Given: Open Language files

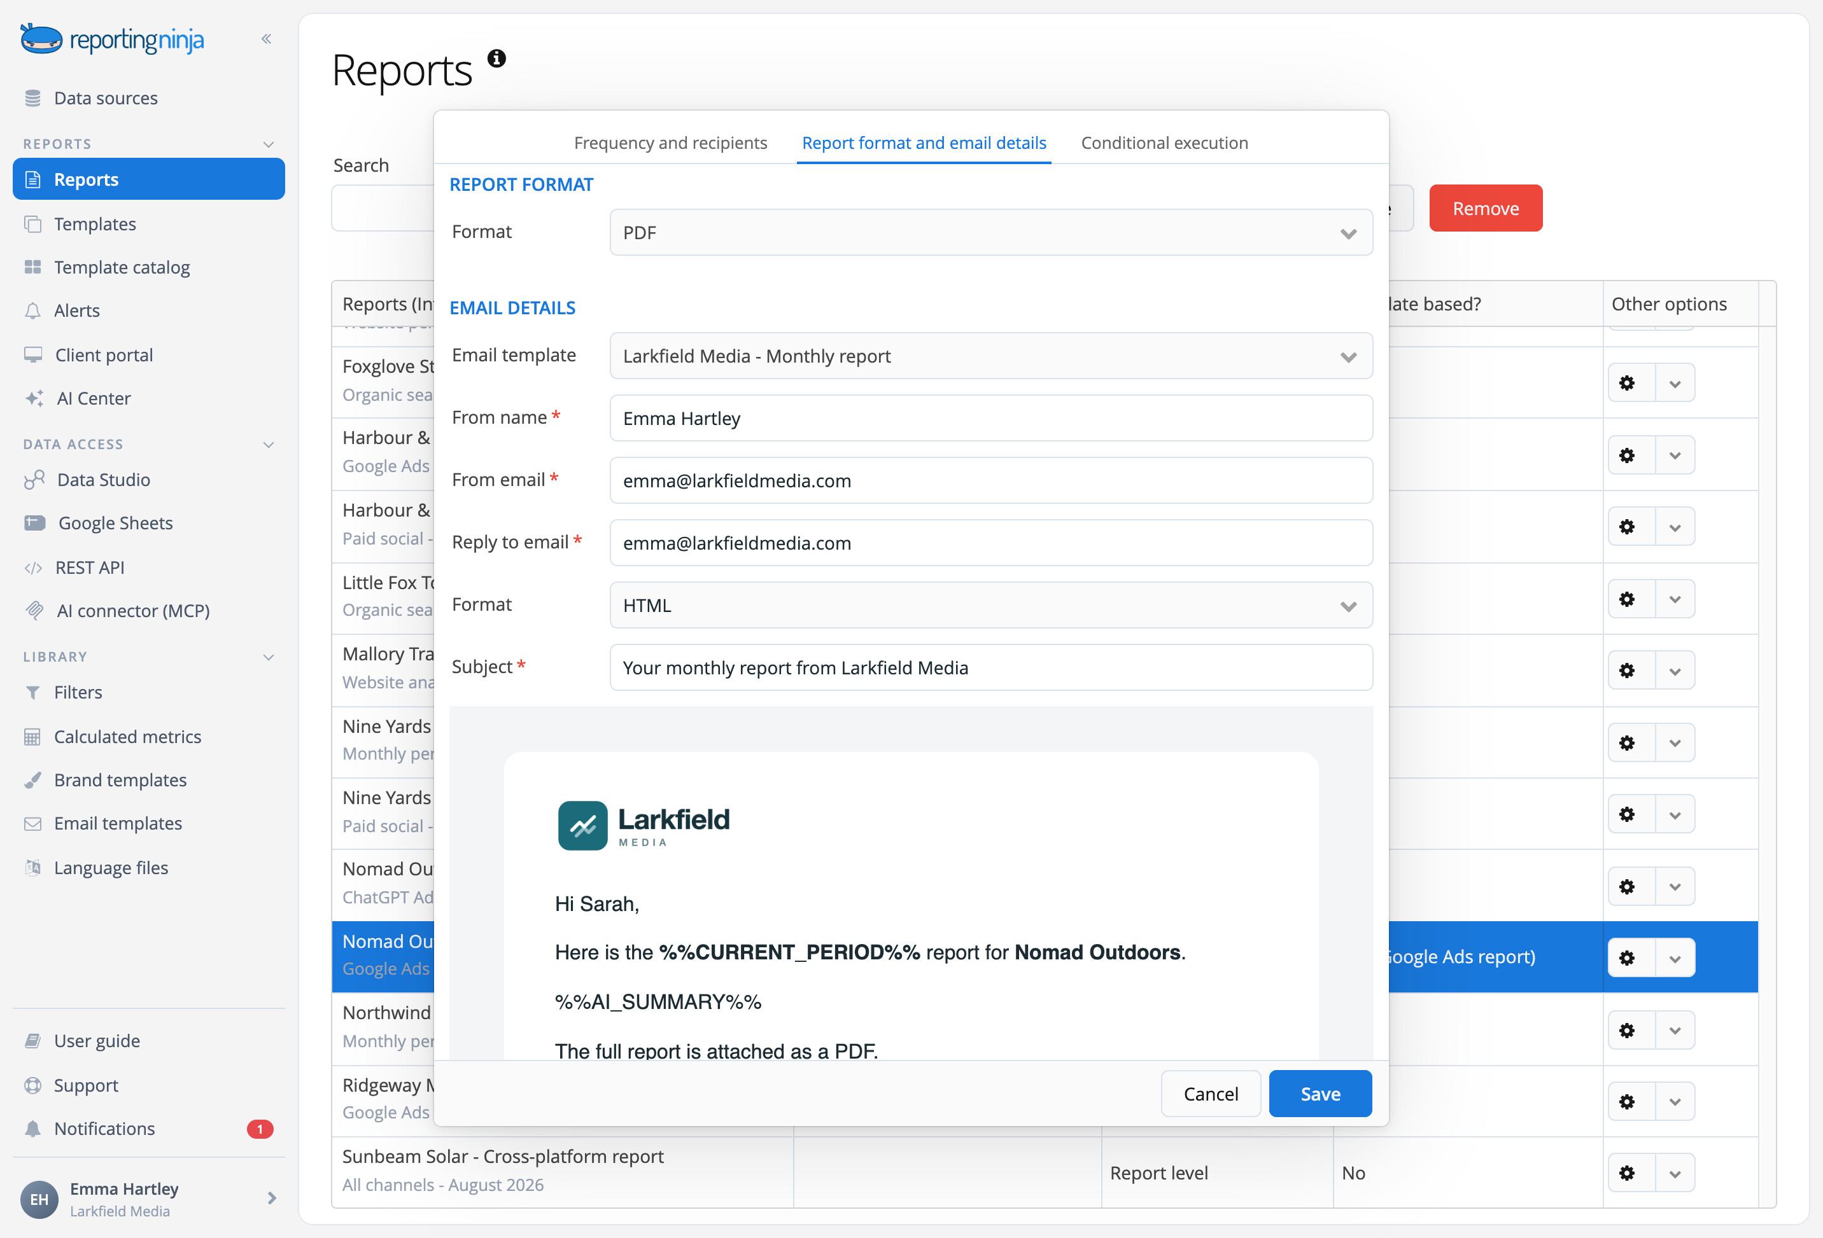Looking at the screenshot, I should click(111, 867).
